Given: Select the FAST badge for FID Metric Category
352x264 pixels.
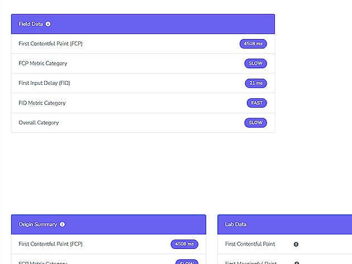Looking at the screenshot, I should tap(256, 103).
